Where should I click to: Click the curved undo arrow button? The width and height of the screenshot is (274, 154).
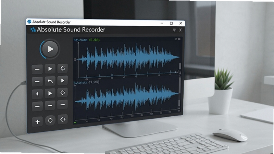pyautogui.click(x=50, y=81)
